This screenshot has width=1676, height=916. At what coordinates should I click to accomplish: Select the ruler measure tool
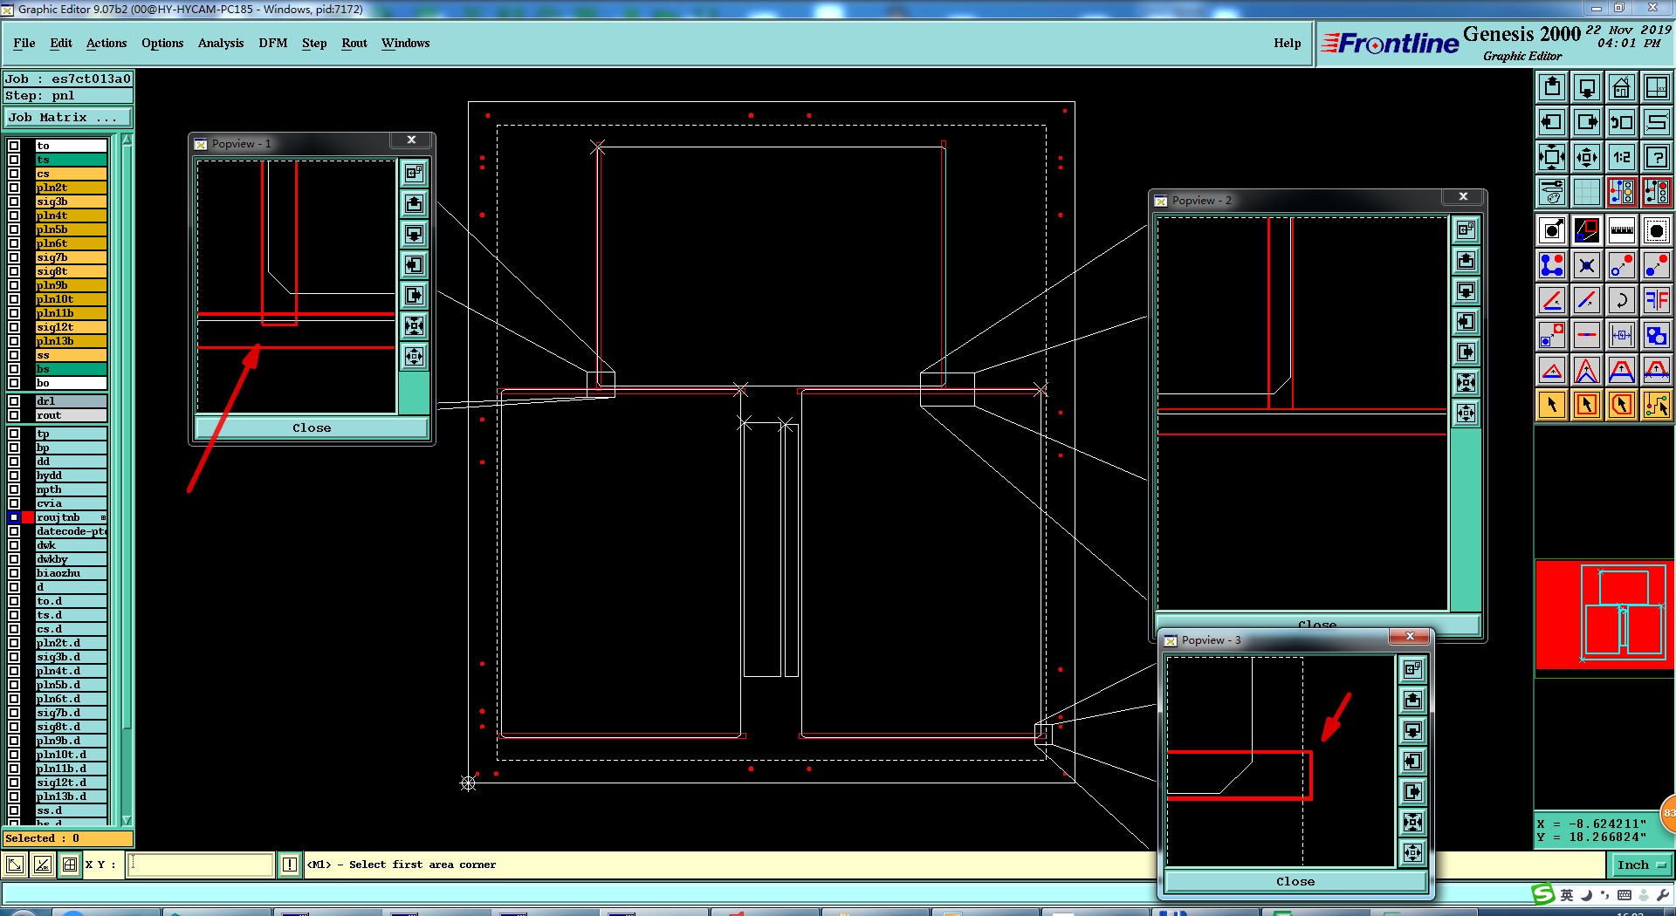1622,230
